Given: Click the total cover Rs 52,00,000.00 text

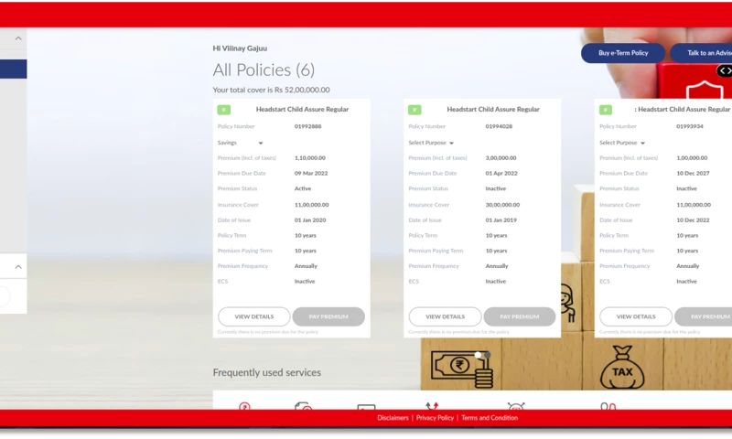Looking at the screenshot, I should coord(271,90).
